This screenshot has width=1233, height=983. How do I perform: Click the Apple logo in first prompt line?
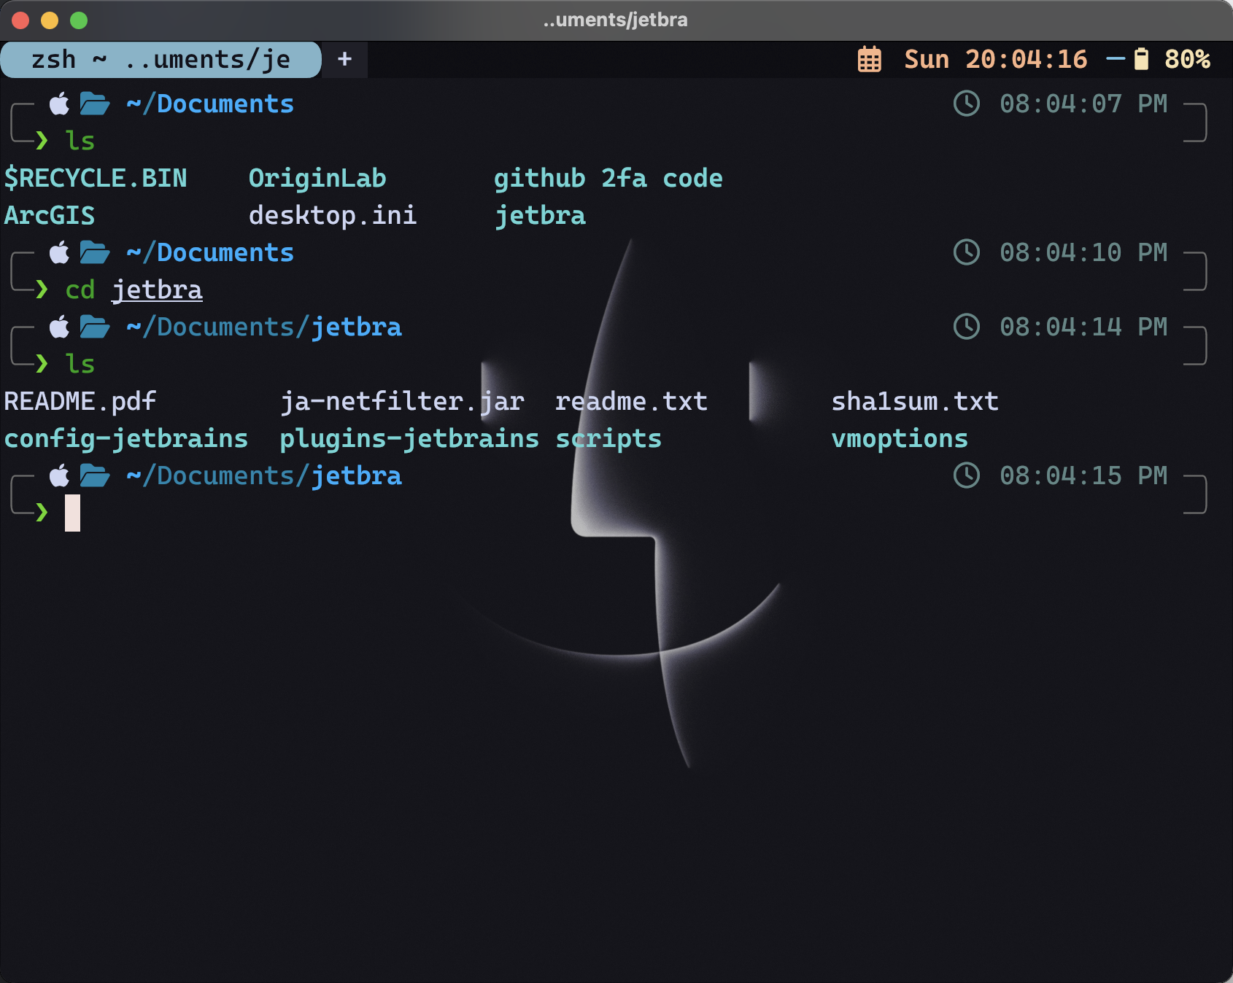(x=59, y=104)
